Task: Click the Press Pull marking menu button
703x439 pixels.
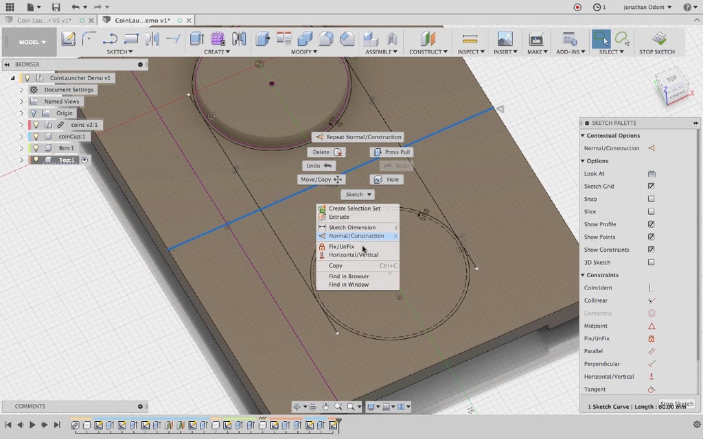Action: click(392, 152)
